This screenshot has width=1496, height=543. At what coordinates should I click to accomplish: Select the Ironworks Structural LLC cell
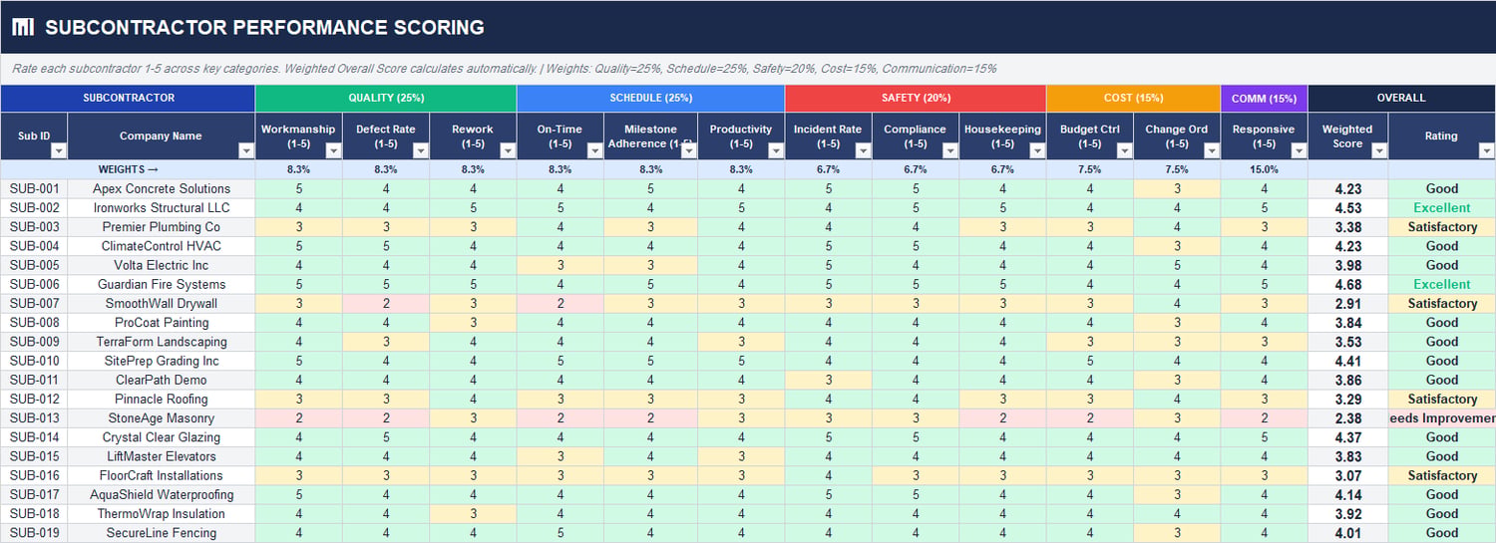coord(162,208)
